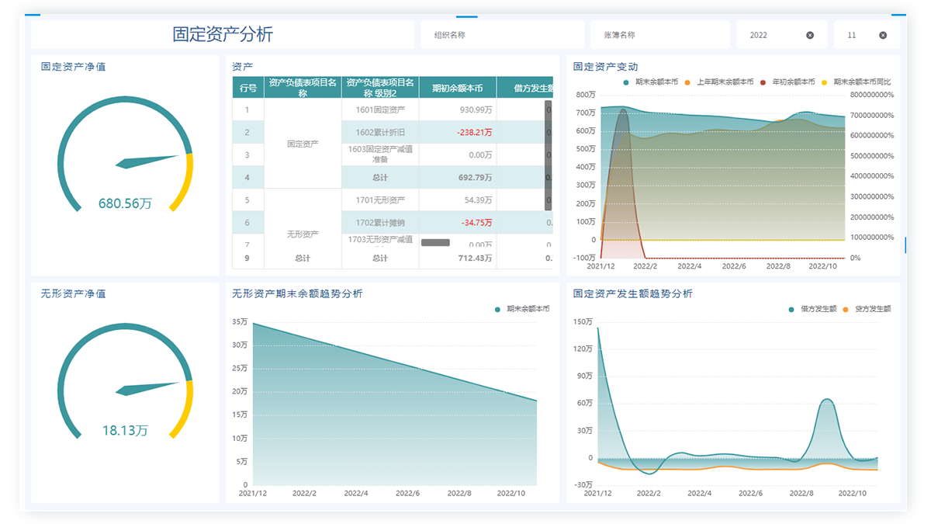Click the 800万 axis label
Image resolution: width=931 pixels, height=524 pixels.
[586, 94]
